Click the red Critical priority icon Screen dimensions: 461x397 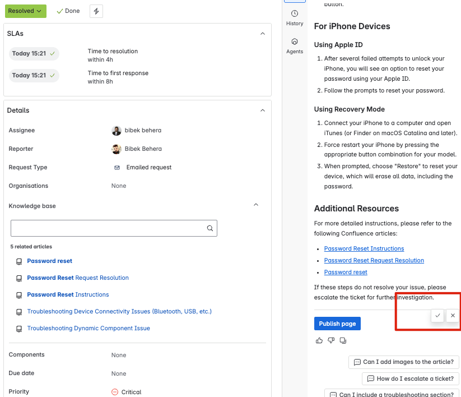pyautogui.click(x=115, y=392)
